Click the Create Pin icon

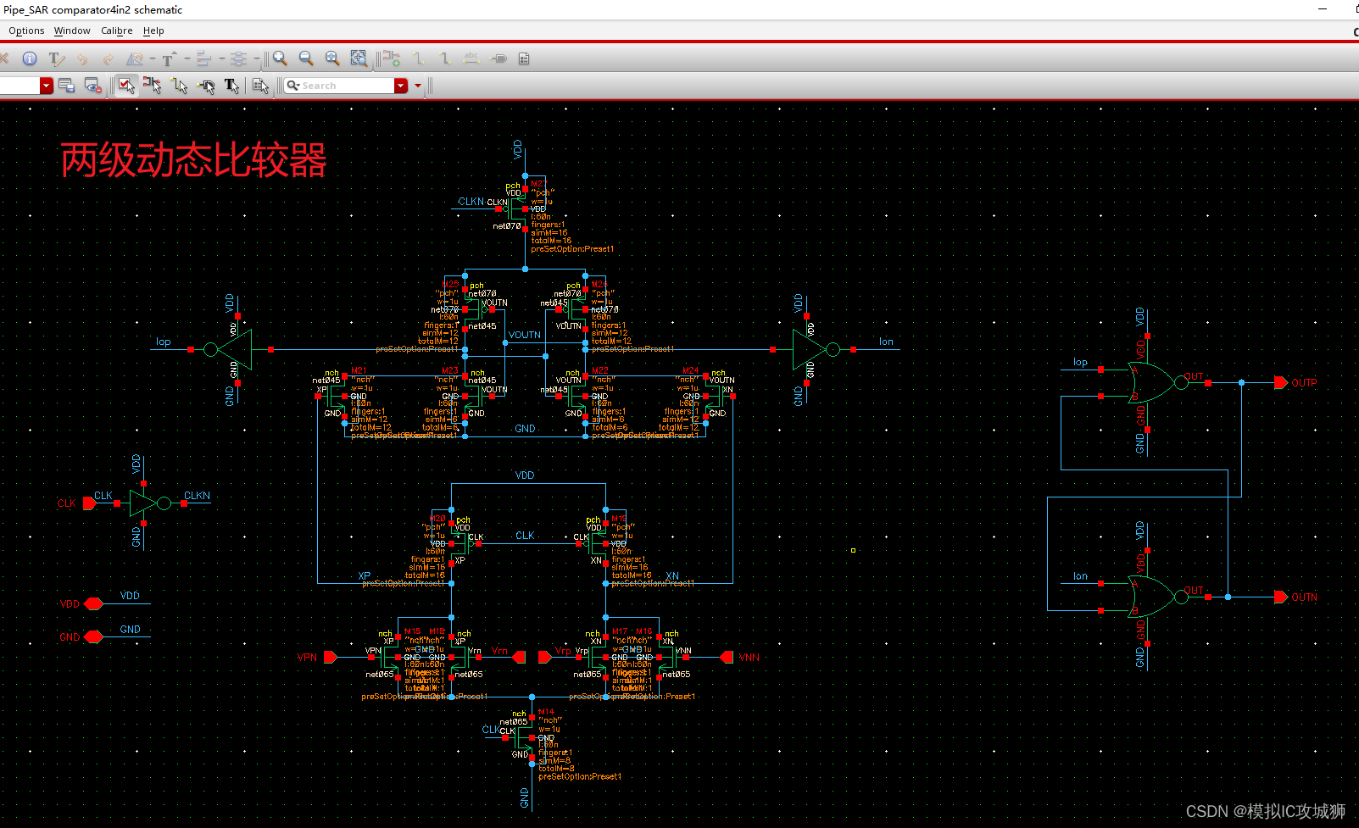498,58
